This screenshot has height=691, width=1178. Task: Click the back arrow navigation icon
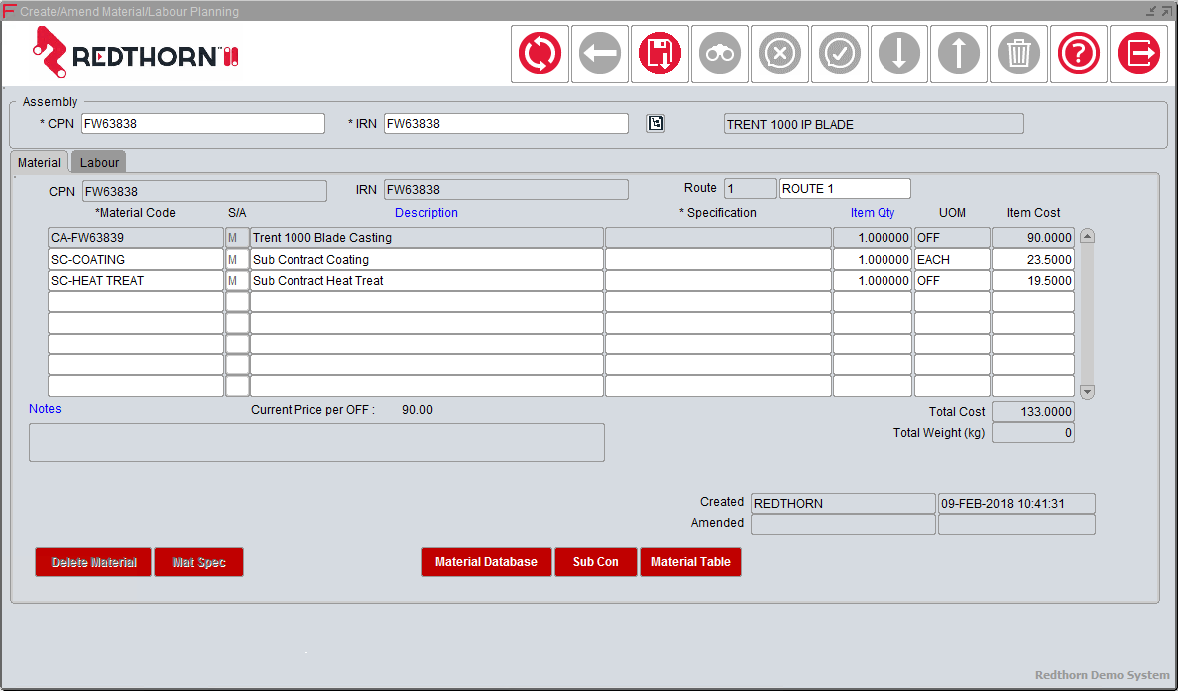point(599,53)
